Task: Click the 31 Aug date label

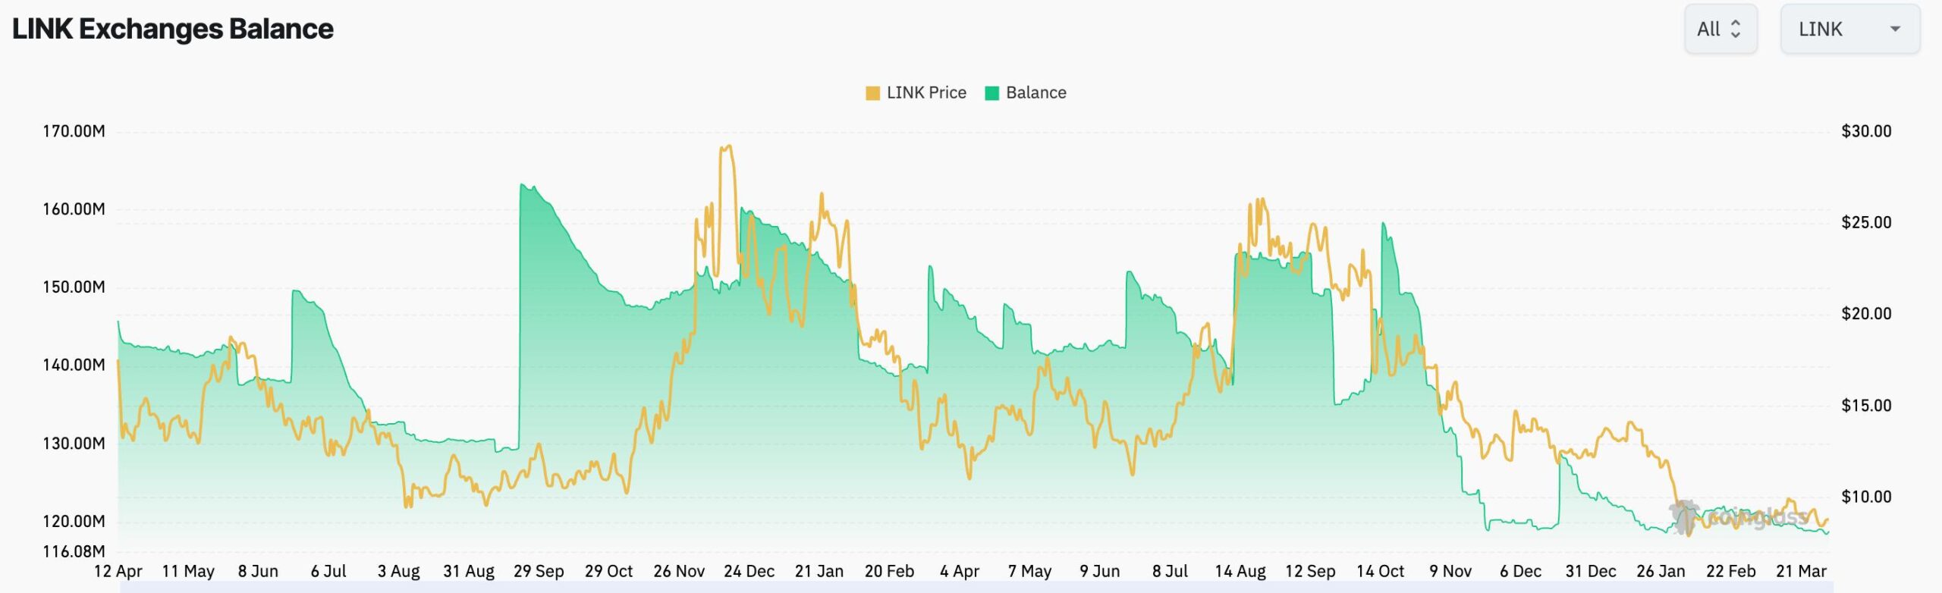Action: click(469, 571)
